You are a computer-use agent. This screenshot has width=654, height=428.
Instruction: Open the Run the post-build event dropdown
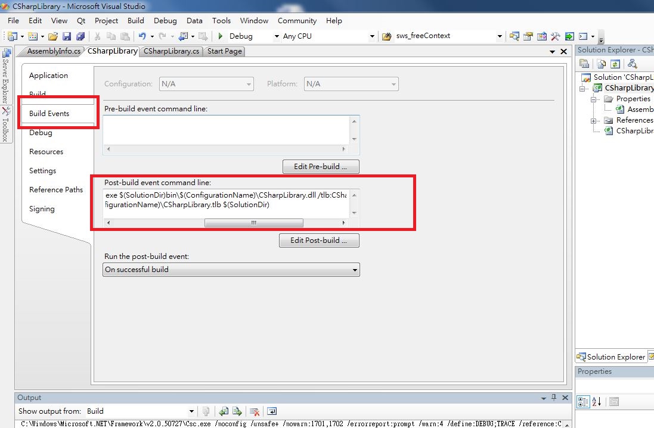coord(231,270)
